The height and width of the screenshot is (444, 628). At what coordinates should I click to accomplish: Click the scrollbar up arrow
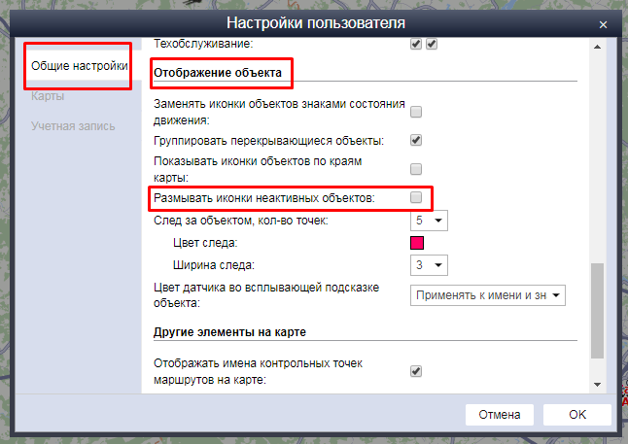[598, 45]
